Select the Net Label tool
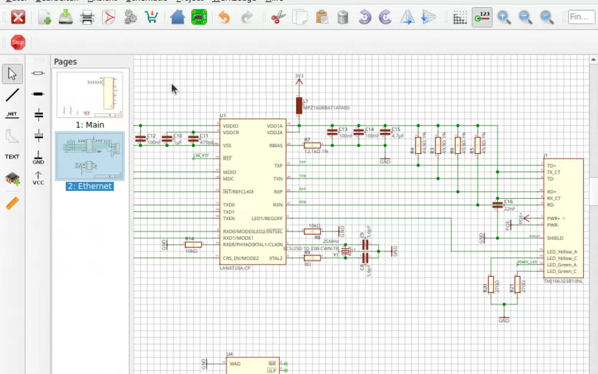Viewport: 598px width, 374px height. tap(12, 115)
